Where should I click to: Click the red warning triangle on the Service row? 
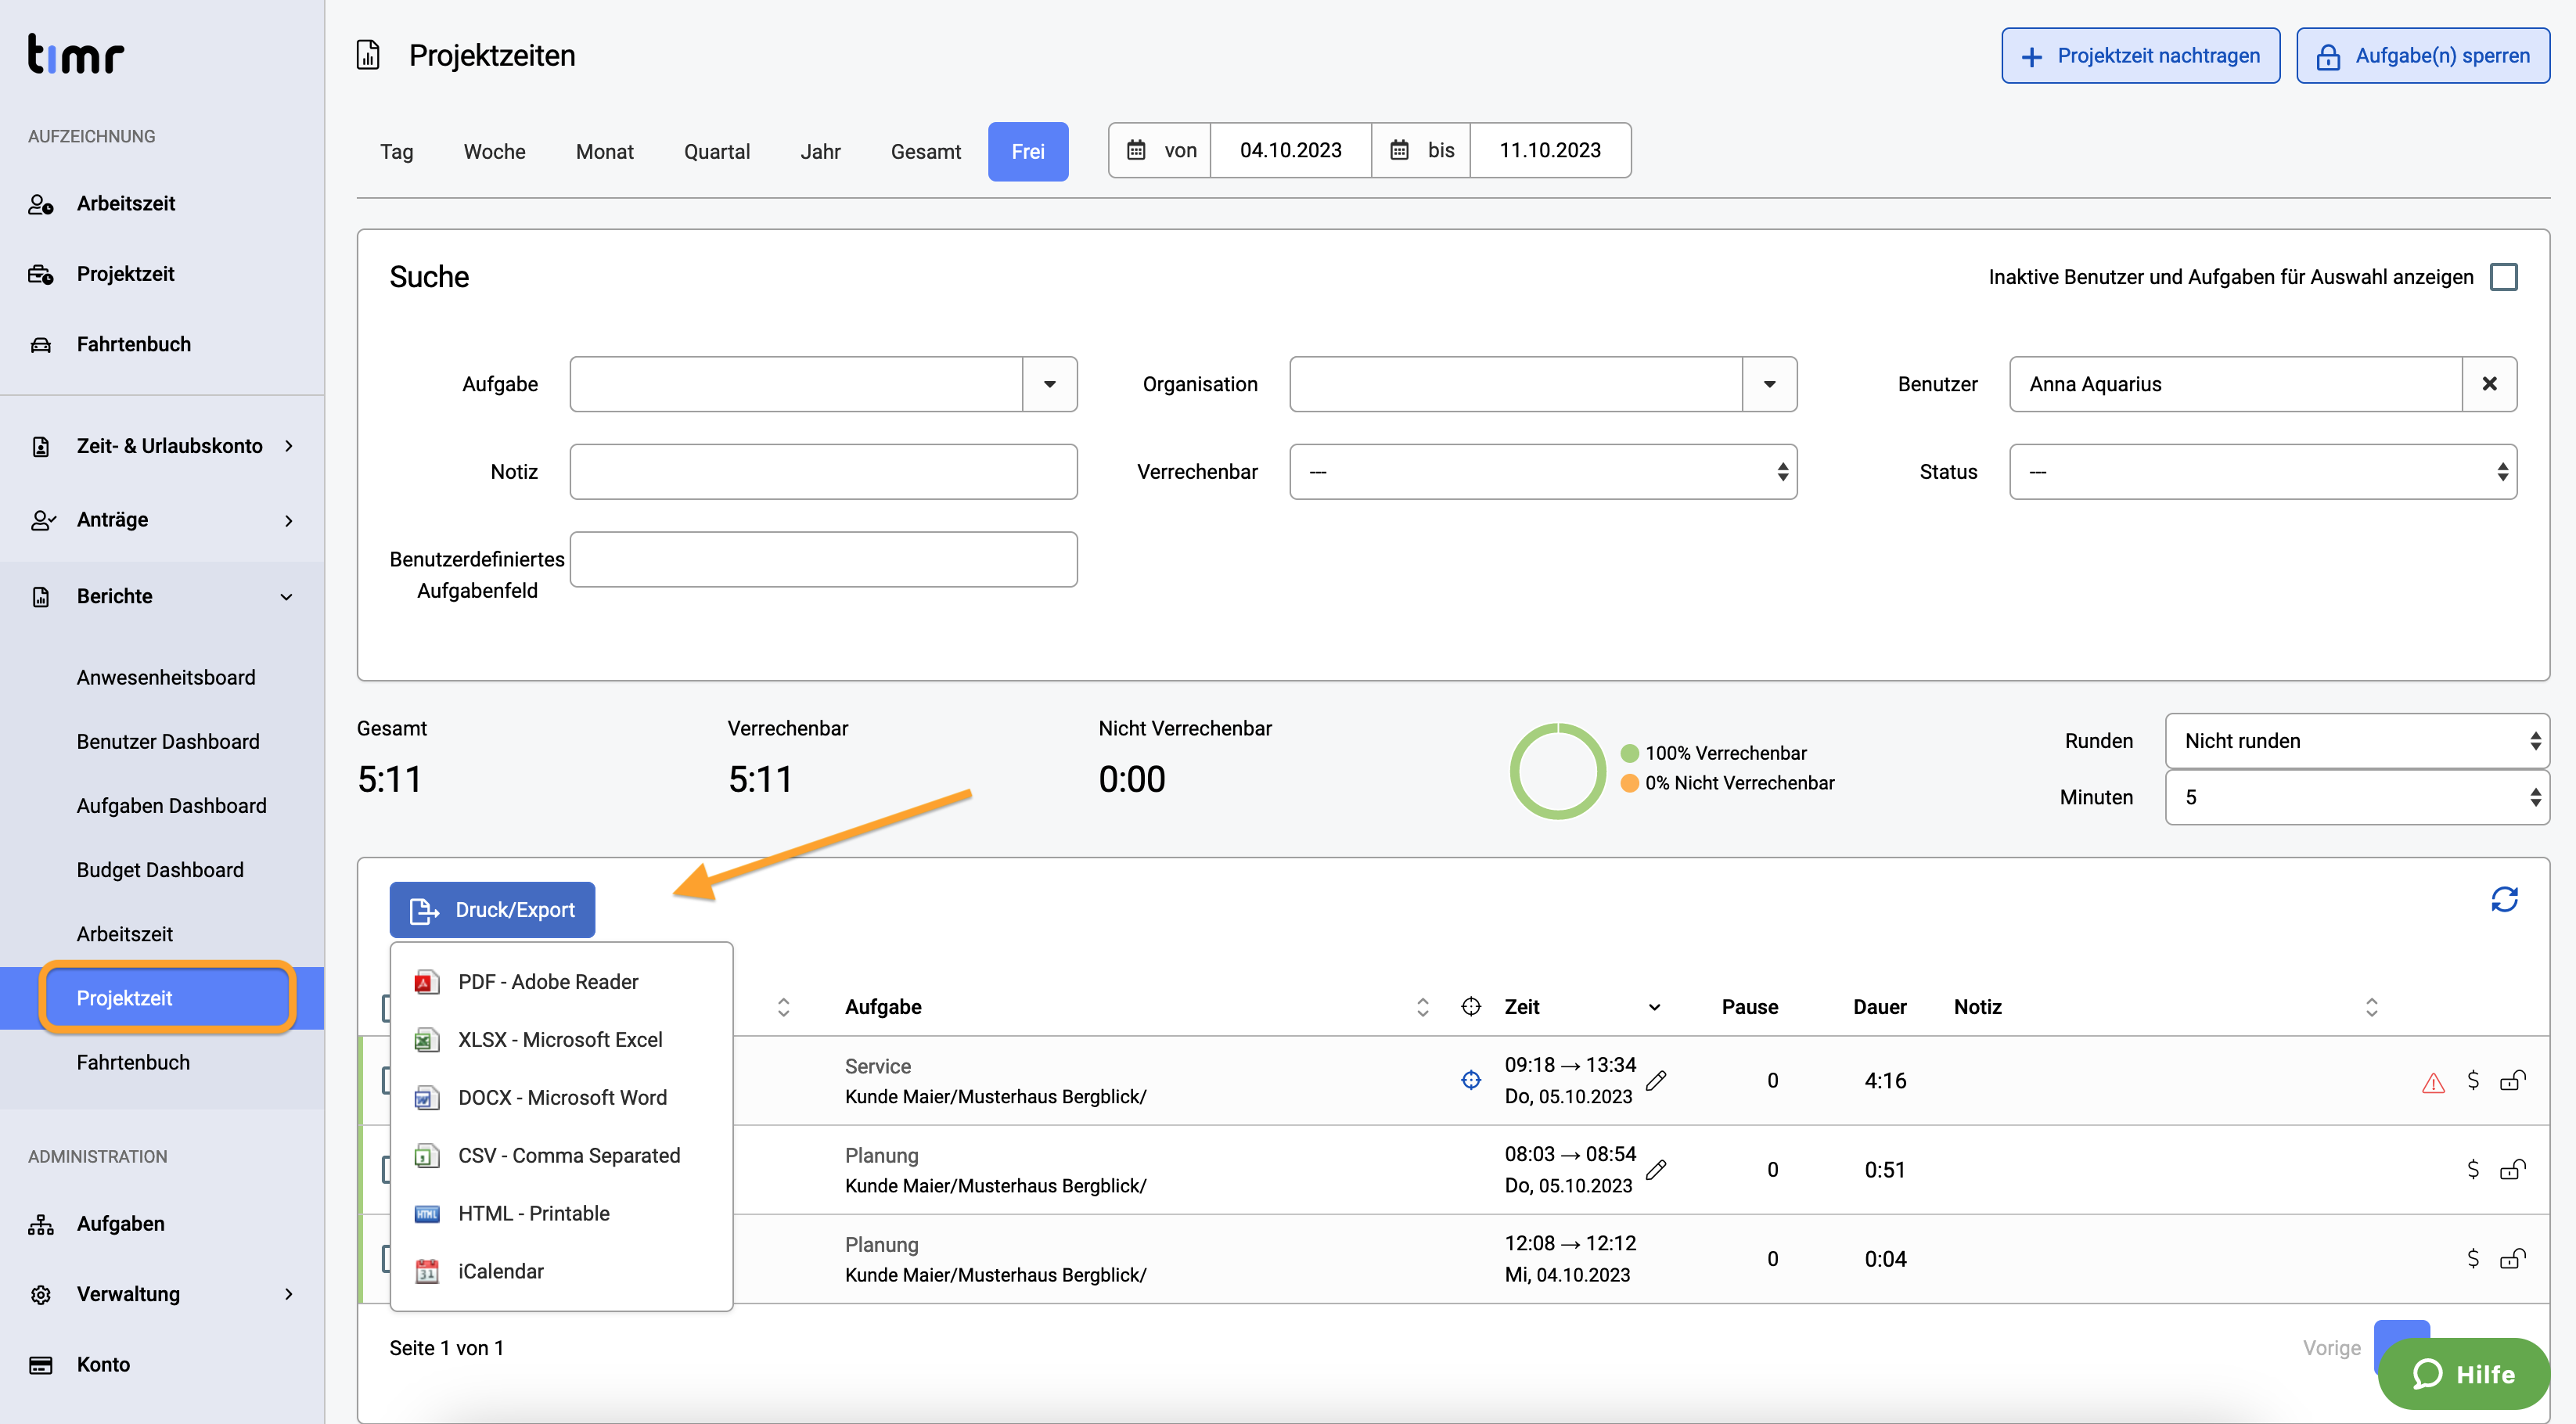tap(2433, 1082)
